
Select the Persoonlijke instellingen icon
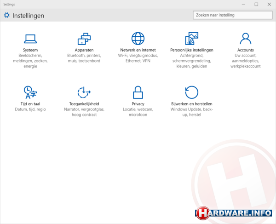pyautogui.click(x=191, y=39)
